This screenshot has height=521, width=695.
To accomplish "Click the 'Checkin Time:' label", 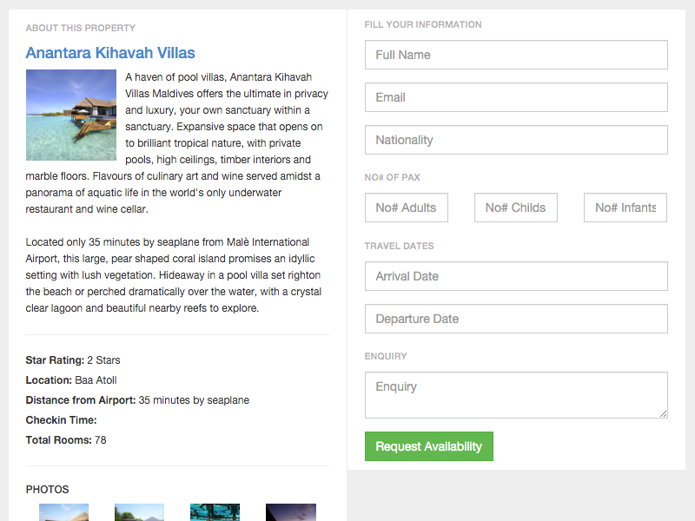I will coord(61,420).
